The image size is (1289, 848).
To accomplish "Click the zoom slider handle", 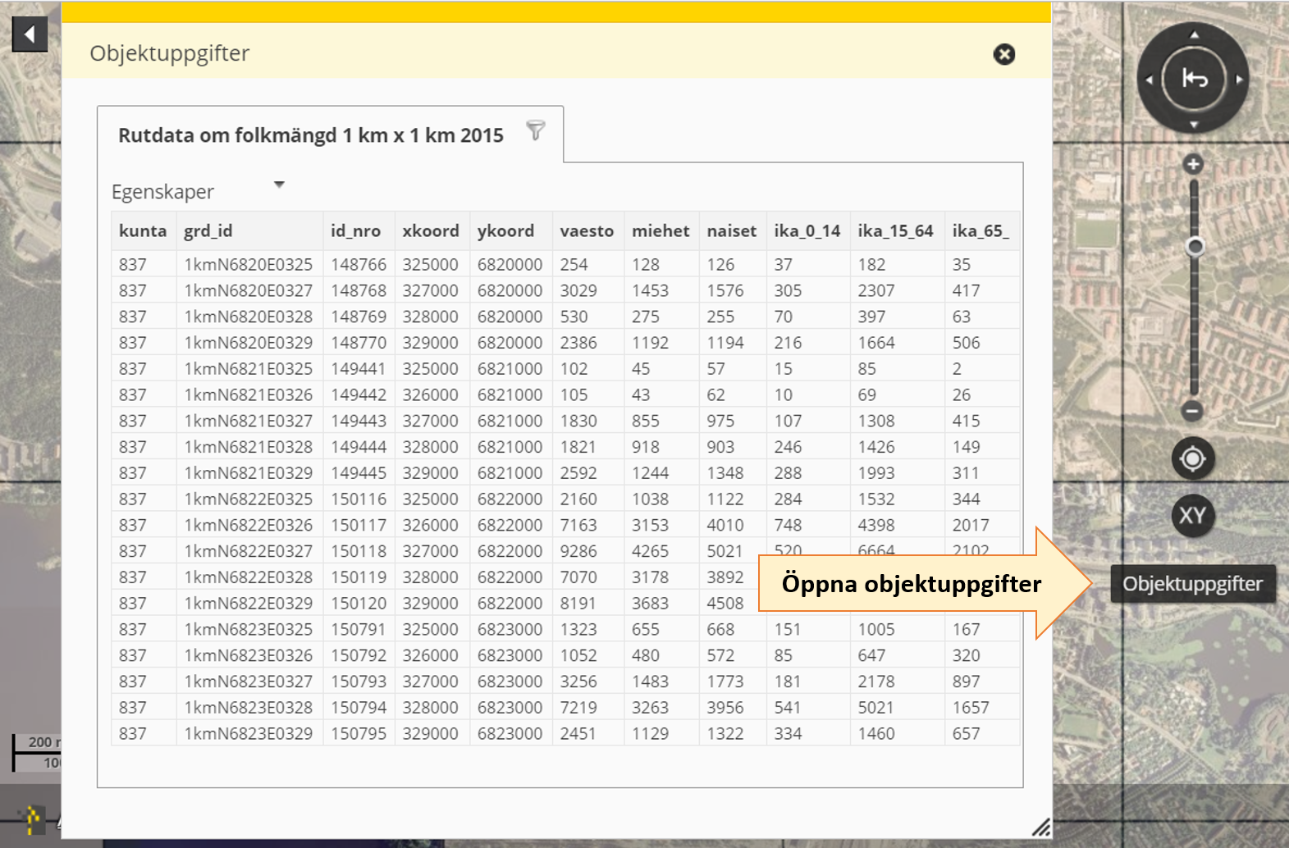I will coord(1195,246).
